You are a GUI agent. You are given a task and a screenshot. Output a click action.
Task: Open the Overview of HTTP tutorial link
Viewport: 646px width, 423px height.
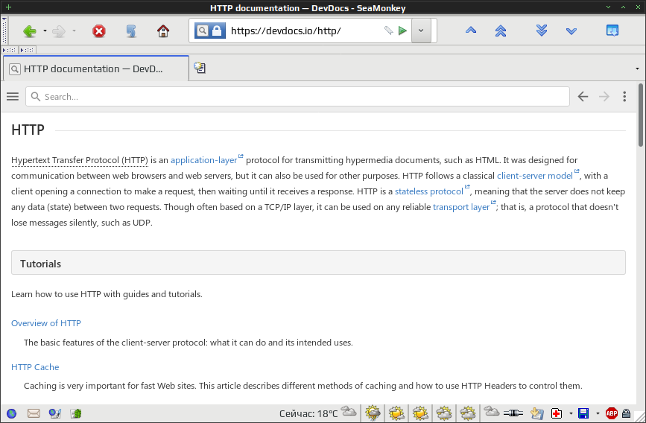point(46,323)
